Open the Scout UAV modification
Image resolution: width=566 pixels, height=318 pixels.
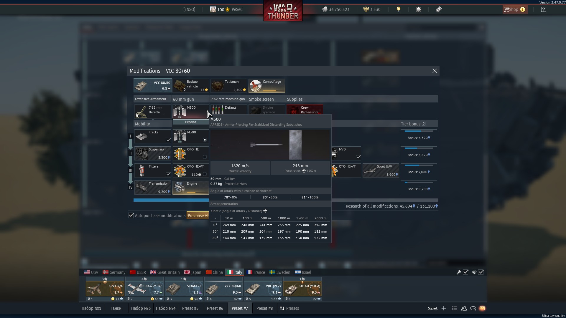[x=381, y=170]
